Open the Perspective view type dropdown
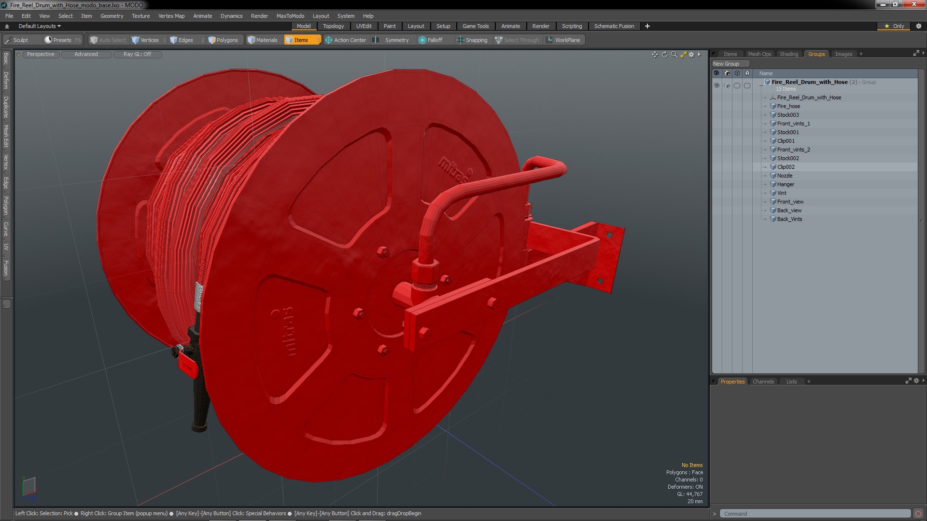 tap(41, 55)
